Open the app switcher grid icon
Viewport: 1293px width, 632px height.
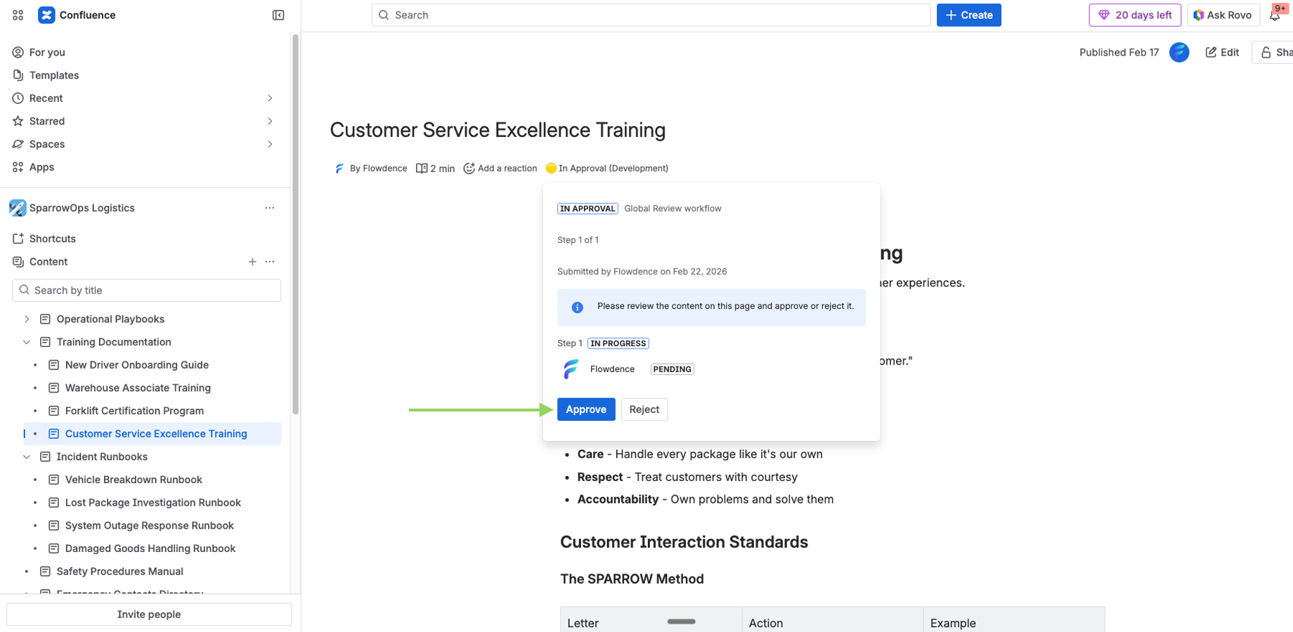(x=18, y=14)
